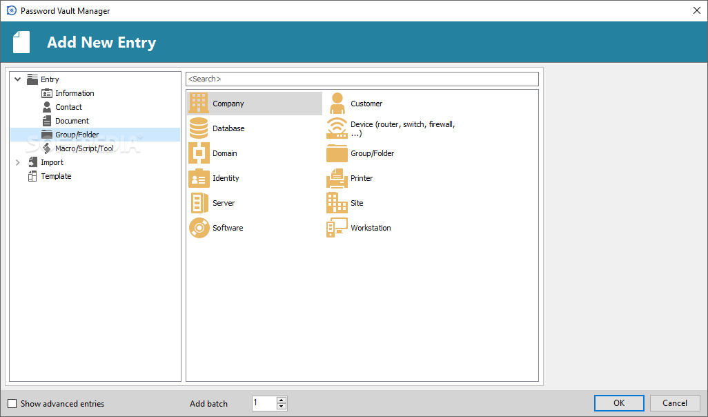Choose the Server entry icon
The width and height of the screenshot is (708, 417).
coord(199,203)
